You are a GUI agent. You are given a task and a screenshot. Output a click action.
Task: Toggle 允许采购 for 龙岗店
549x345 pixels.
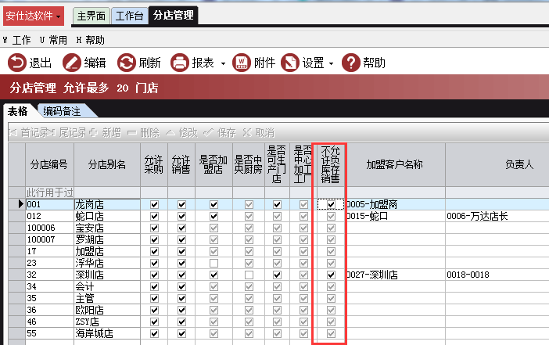click(154, 204)
